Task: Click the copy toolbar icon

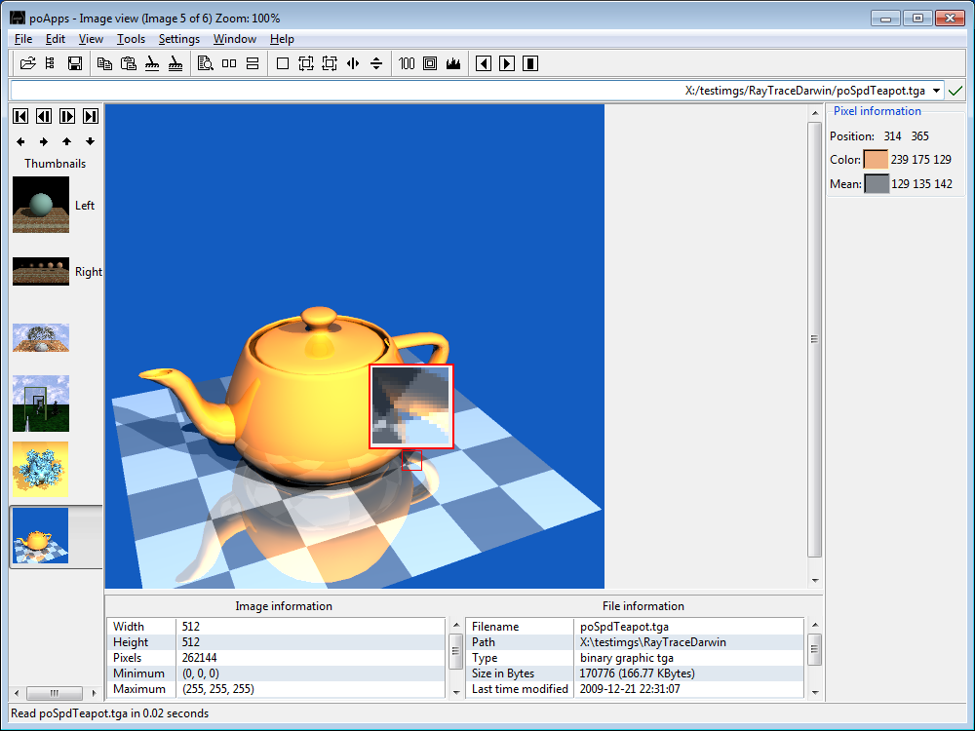Action: pos(104,63)
